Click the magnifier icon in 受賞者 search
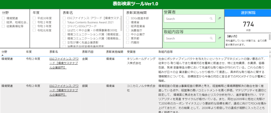Screen dimensions: 271x113 pyautogui.click(x=211, y=19)
